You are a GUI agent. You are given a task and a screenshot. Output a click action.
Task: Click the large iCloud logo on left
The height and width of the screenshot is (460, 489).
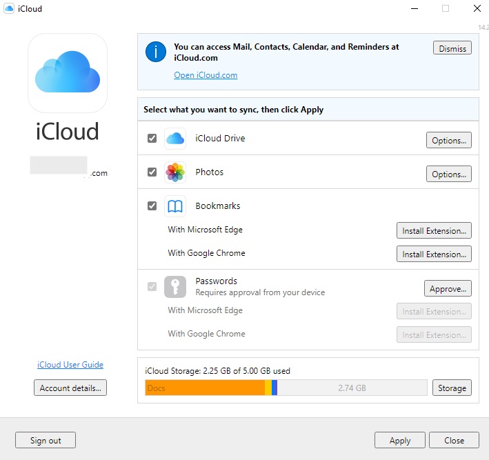(x=68, y=73)
